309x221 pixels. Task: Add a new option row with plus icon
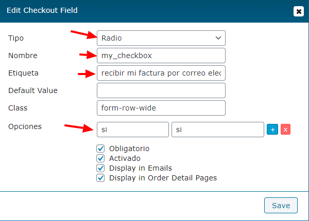point(272,130)
